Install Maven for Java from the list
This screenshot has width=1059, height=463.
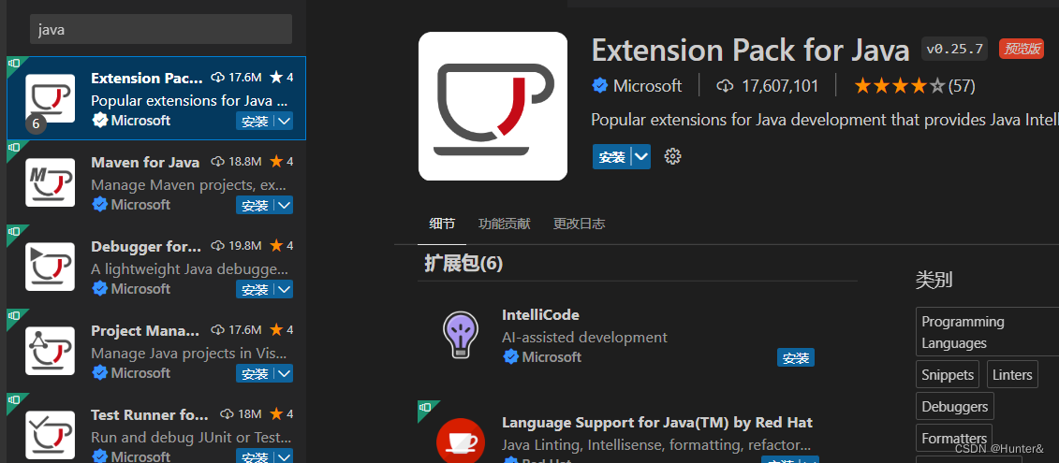255,205
